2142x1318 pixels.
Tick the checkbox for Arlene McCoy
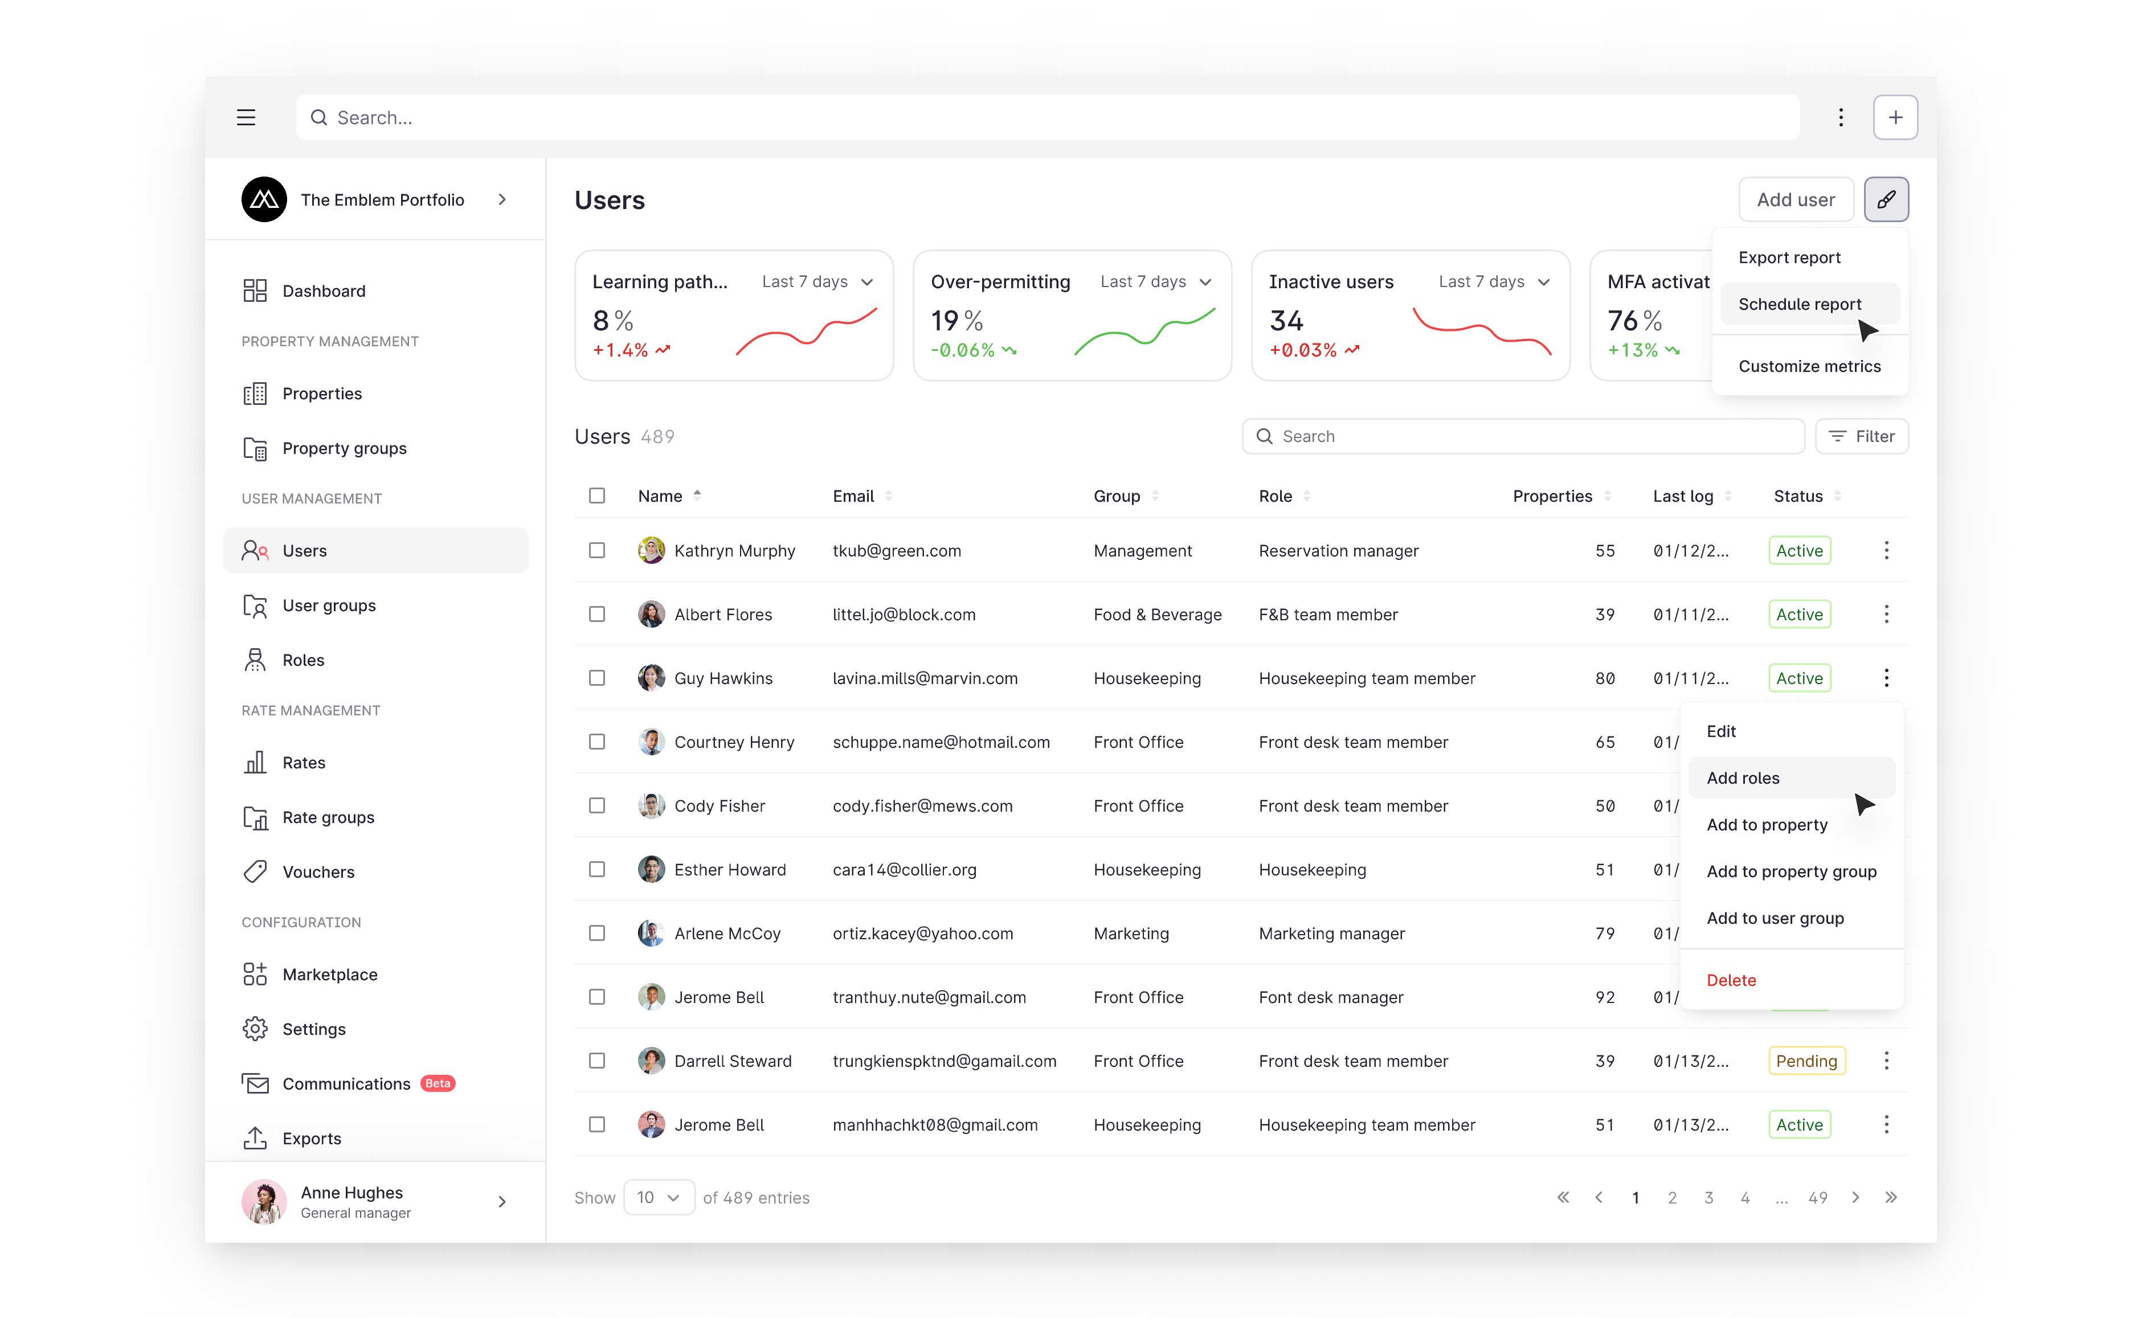[x=596, y=934]
